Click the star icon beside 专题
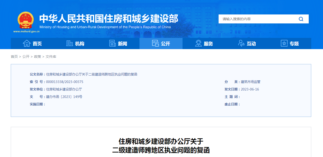Image resolution: width=323 pixels, height=157 pixels. point(284,43)
